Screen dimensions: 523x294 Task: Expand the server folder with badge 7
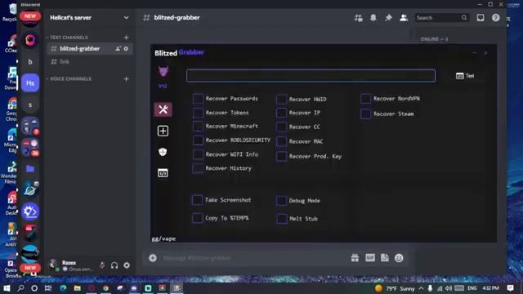(30, 126)
